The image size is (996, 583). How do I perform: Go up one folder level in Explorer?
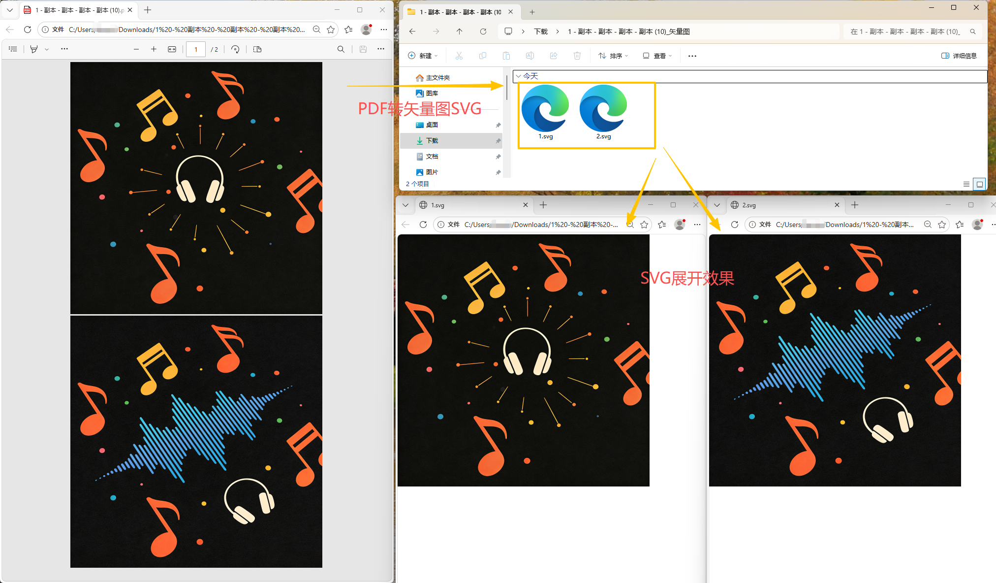tap(459, 32)
